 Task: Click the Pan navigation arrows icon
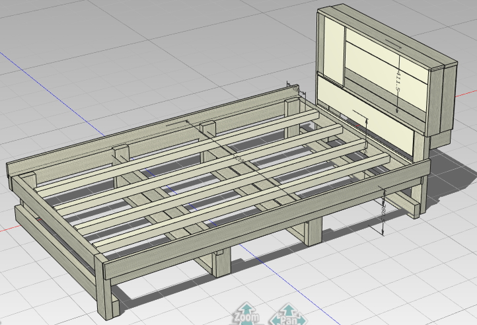[288, 314]
